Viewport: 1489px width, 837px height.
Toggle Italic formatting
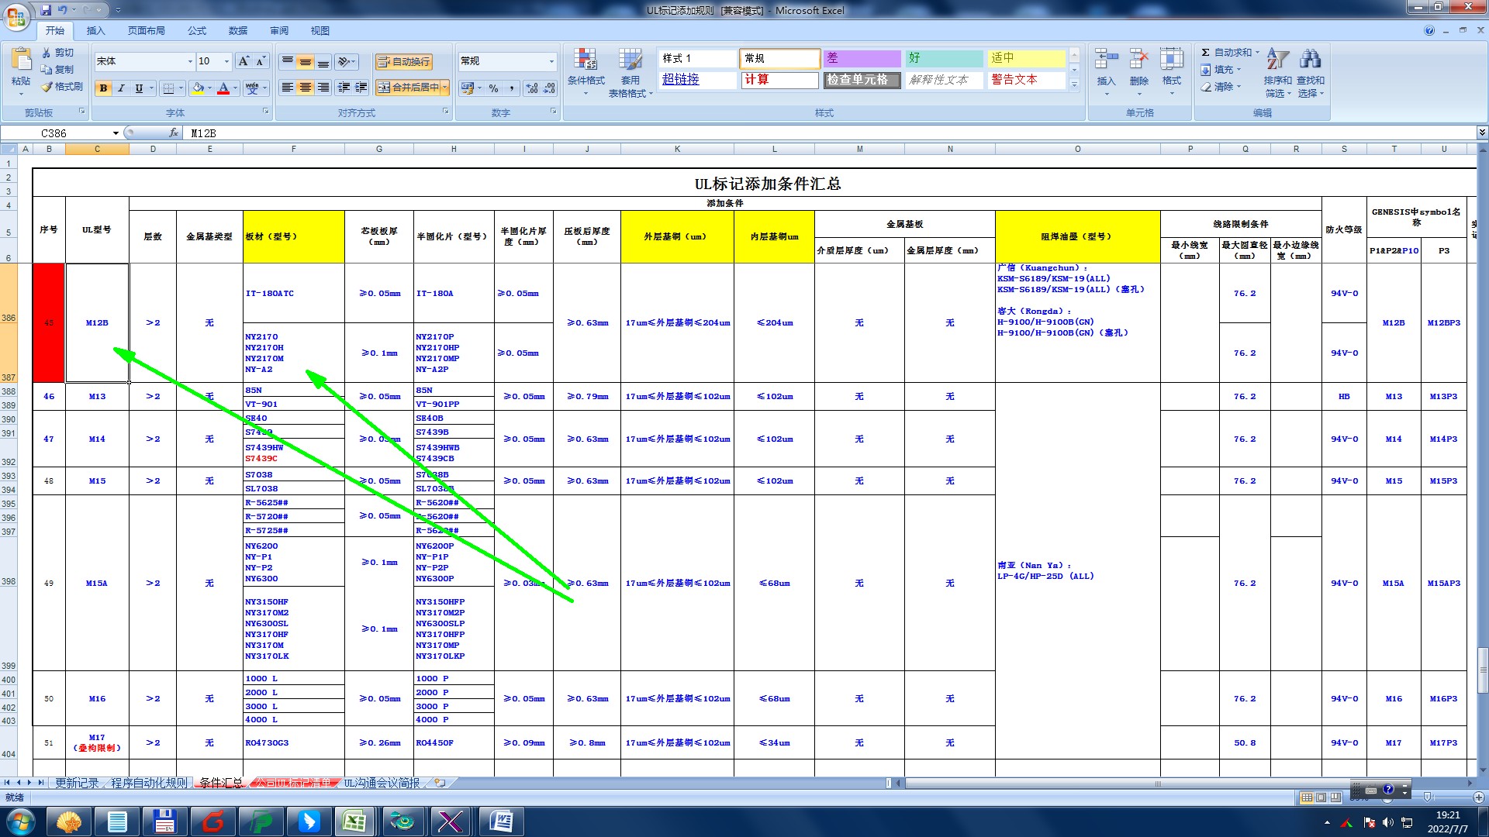pyautogui.click(x=121, y=88)
